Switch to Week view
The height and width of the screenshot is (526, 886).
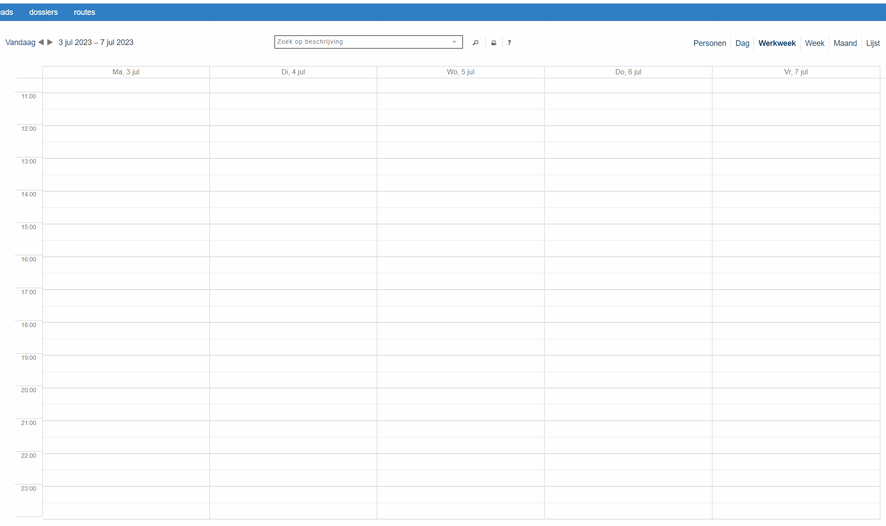click(x=814, y=43)
